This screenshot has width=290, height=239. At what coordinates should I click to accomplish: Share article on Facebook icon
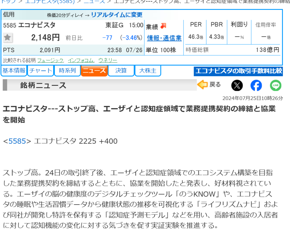coord(256,85)
